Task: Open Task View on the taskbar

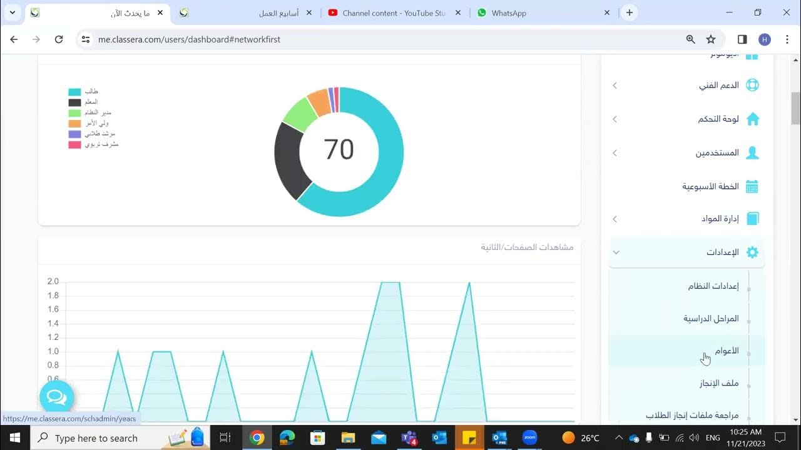Action: 225,437
